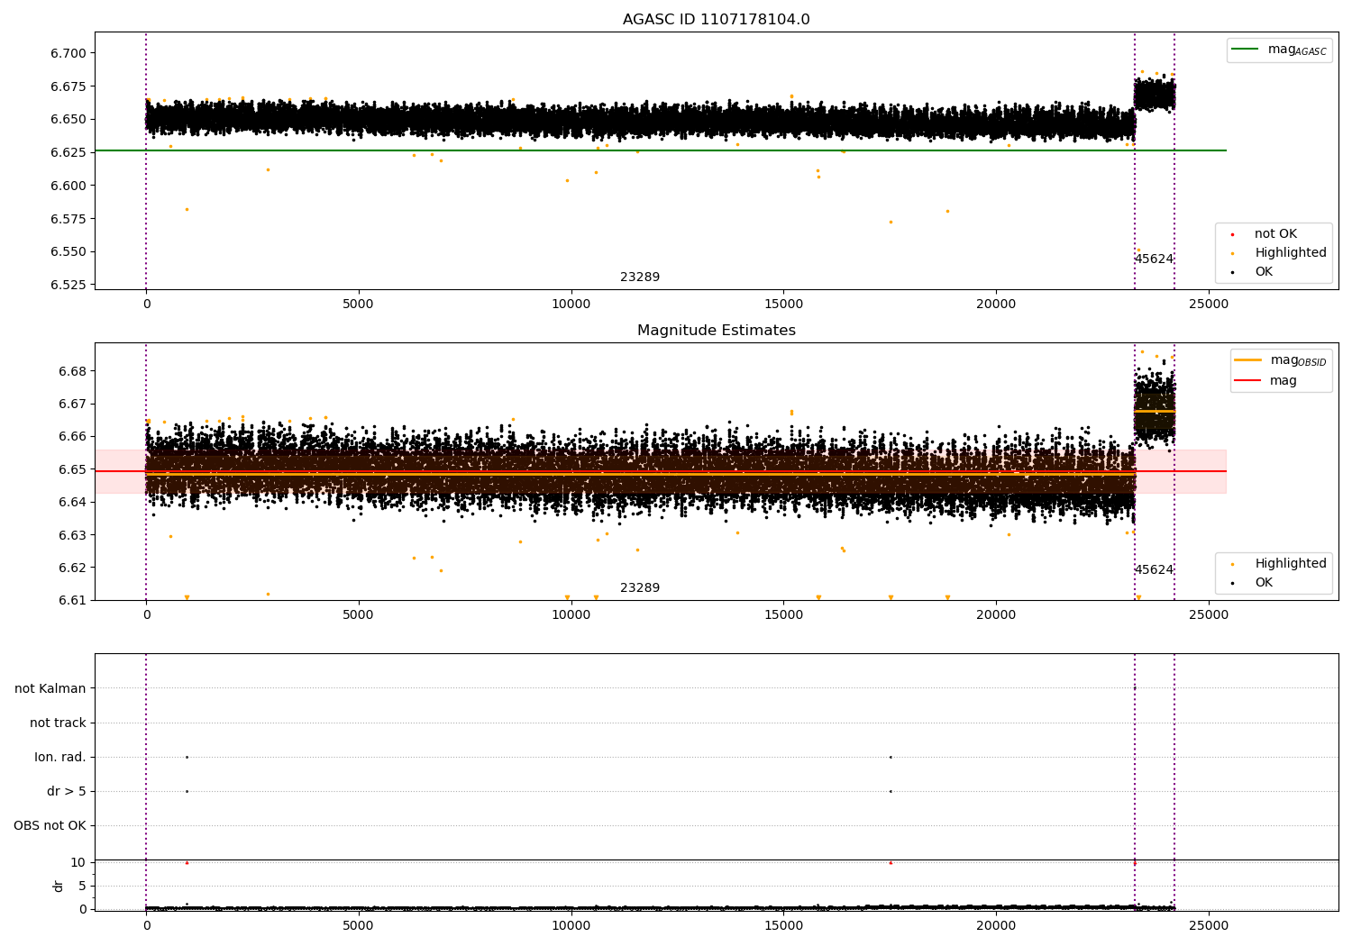Click the 10 tick on the dr axis
This screenshot has width=1352, height=946.
pyautogui.click(x=78, y=862)
